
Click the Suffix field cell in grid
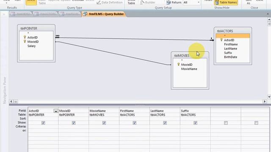(x=195, y=111)
